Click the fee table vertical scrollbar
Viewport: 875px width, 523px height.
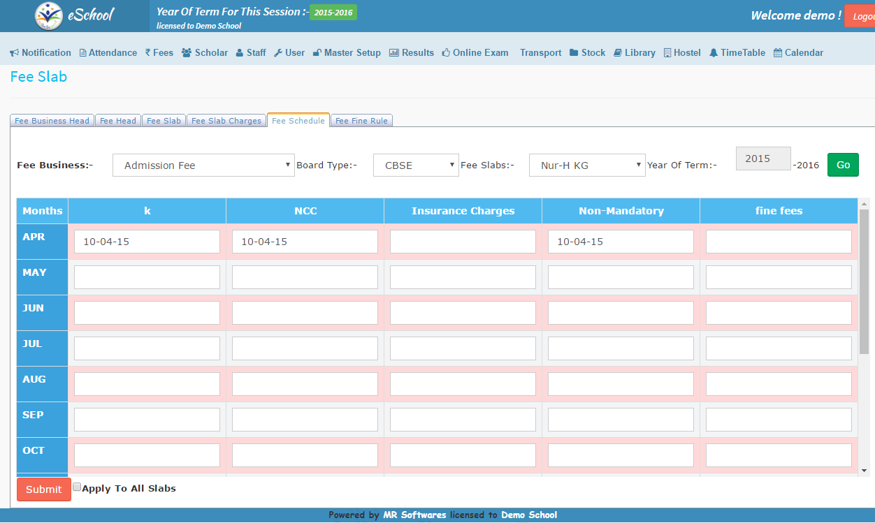(x=864, y=279)
